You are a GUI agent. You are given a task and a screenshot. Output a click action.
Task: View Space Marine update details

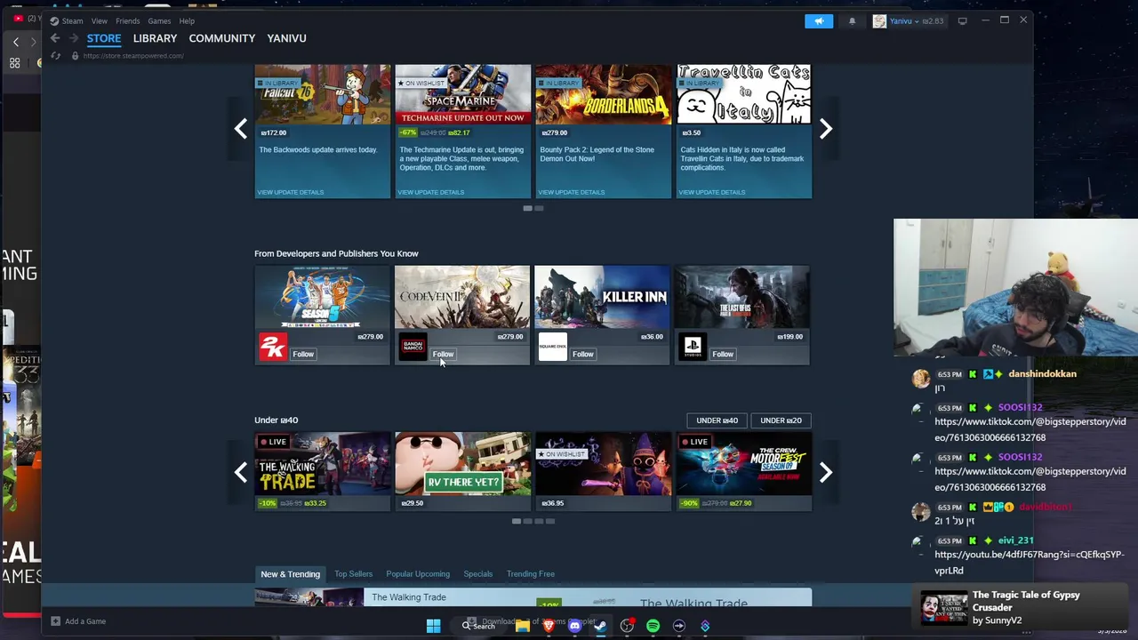click(x=431, y=192)
